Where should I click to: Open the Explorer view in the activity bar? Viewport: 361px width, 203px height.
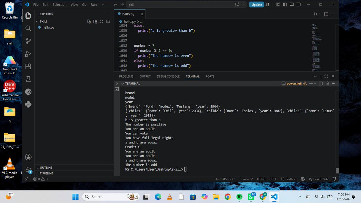tap(28, 15)
